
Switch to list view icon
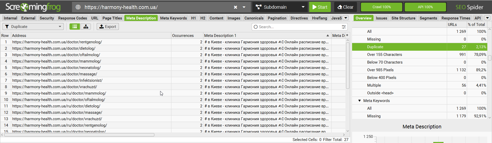(75, 27)
